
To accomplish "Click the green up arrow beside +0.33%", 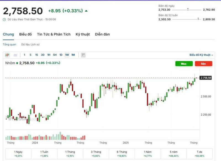I will (x=86, y=11).
